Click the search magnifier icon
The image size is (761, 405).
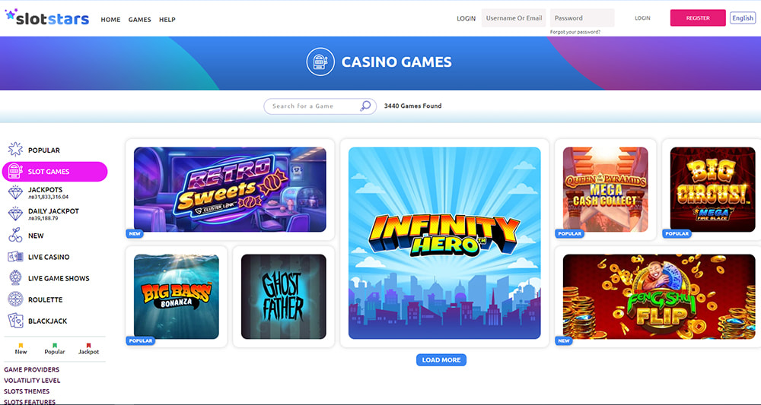tap(365, 106)
